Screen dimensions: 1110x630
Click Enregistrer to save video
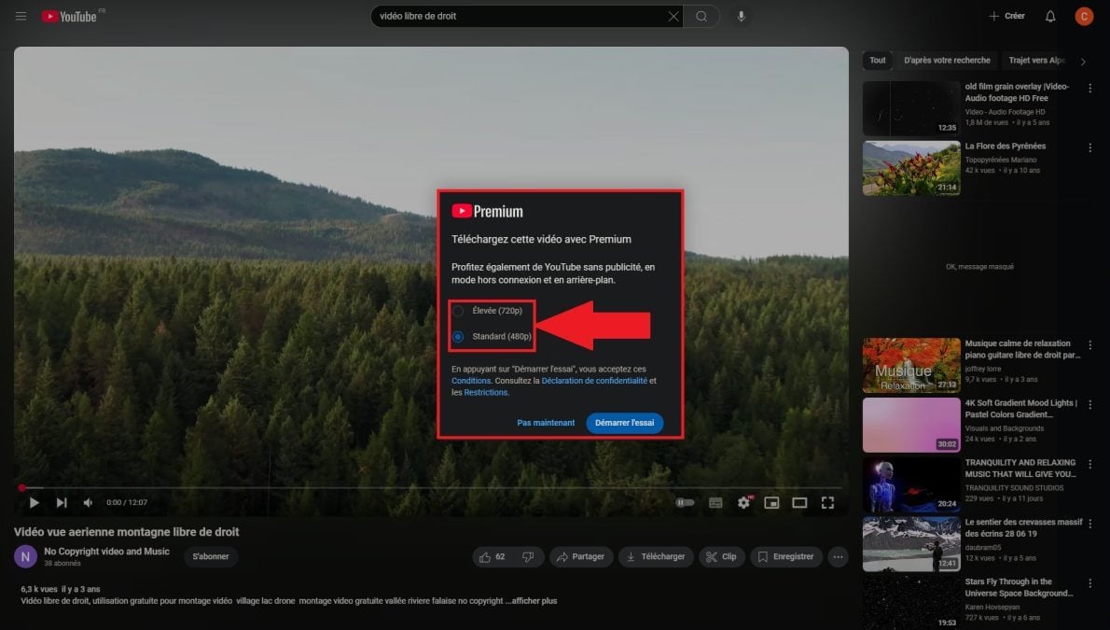tap(785, 557)
